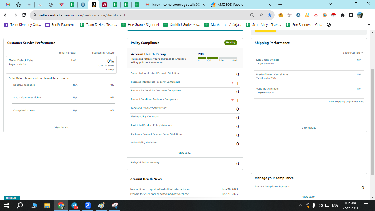
Task: Switch to the AMZ EOD Report tab
Action: [241, 5]
